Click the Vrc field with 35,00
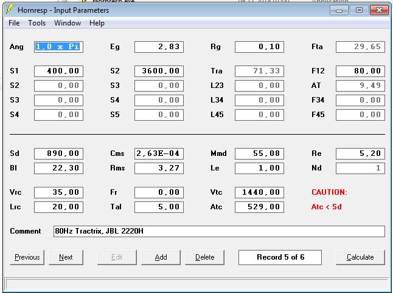 pos(58,192)
